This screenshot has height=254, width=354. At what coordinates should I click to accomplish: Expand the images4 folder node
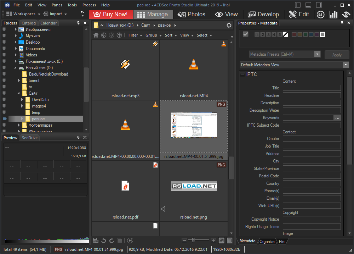[x=22, y=106]
